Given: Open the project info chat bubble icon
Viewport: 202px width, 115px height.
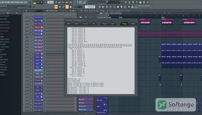Looking at the screenshot, I should (x=148, y=2).
